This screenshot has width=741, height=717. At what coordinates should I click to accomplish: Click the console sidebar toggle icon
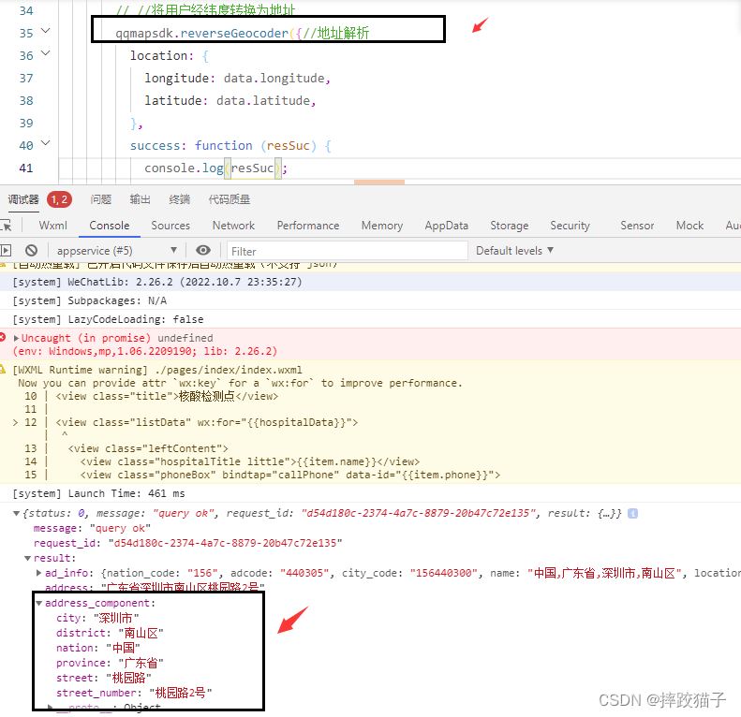(7, 251)
